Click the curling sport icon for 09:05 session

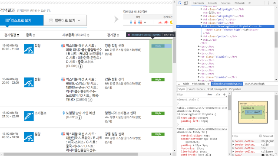pyautogui.click(x=29, y=49)
